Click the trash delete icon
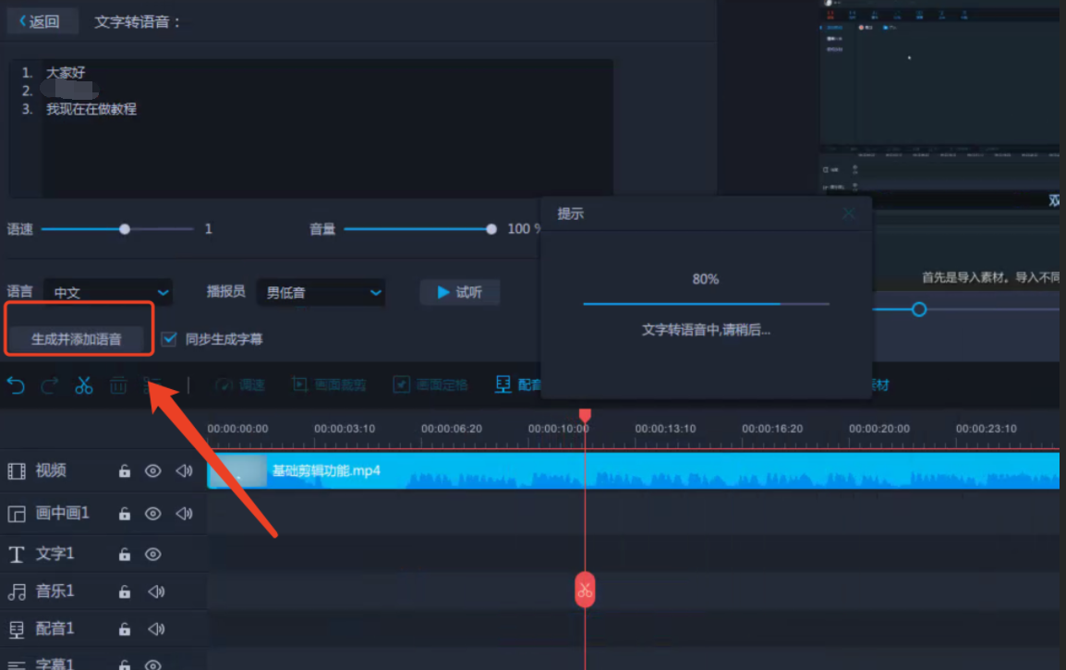 tap(118, 385)
